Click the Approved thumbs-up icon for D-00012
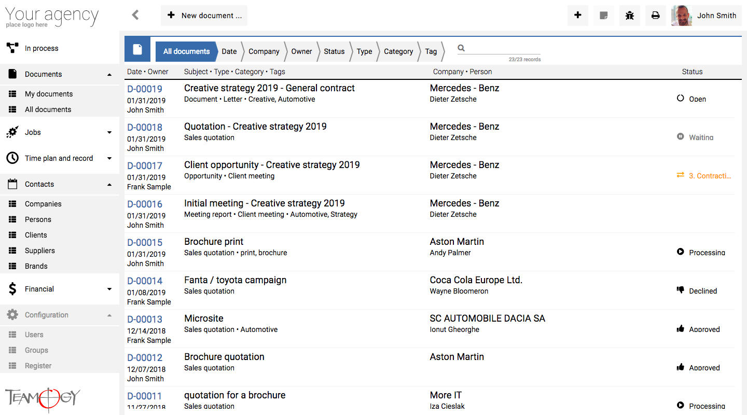 tap(681, 367)
